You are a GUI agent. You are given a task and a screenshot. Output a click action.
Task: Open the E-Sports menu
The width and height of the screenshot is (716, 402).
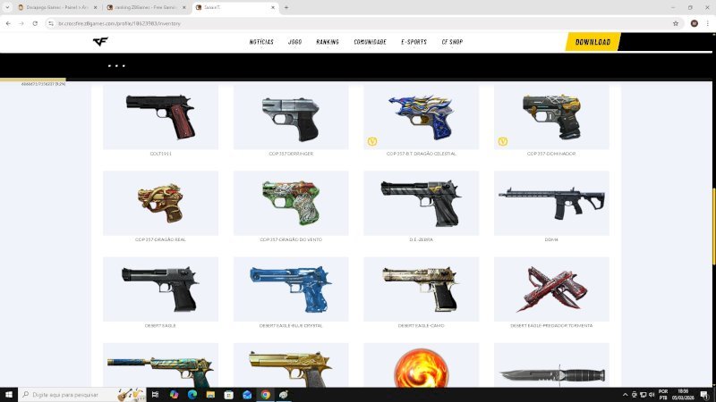413,42
